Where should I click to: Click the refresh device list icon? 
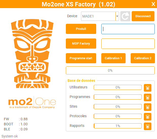click(125, 16)
